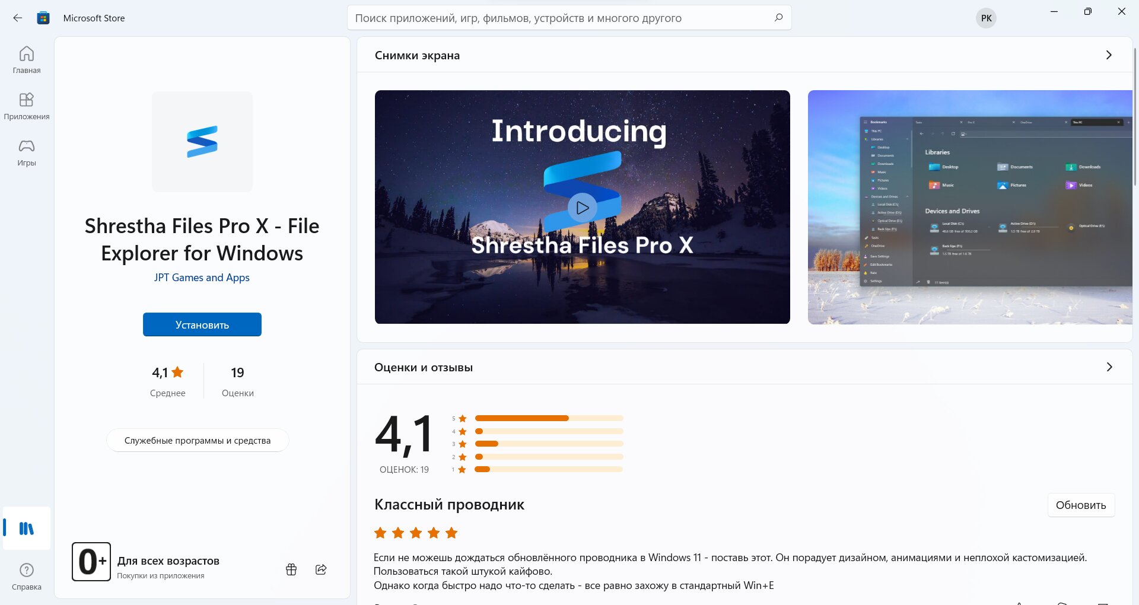
Task: Open the Library icon in sidebar
Action: click(x=27, y=528)
